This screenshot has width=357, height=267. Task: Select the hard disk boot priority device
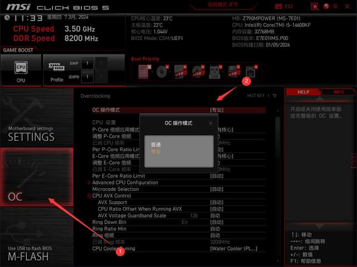coord(144,72)
